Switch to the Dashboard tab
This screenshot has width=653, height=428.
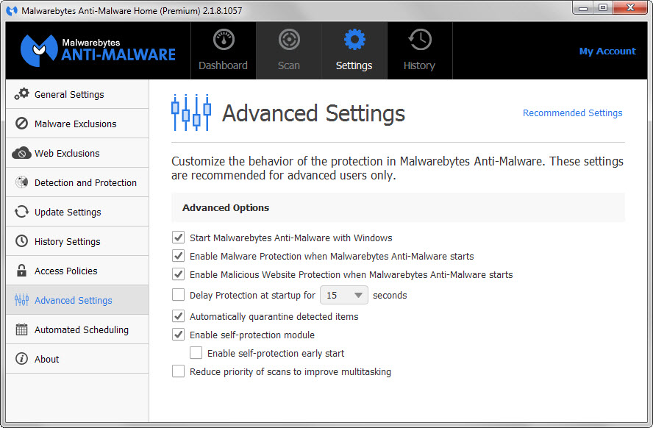click(x=224, y=51)
